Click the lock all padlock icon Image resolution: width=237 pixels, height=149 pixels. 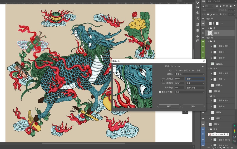[x=220, y=15]
